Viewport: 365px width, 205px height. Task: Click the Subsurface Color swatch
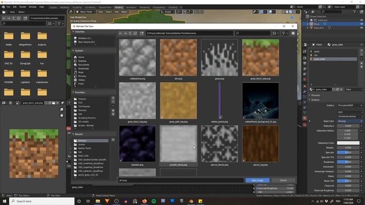pos(348,143)
